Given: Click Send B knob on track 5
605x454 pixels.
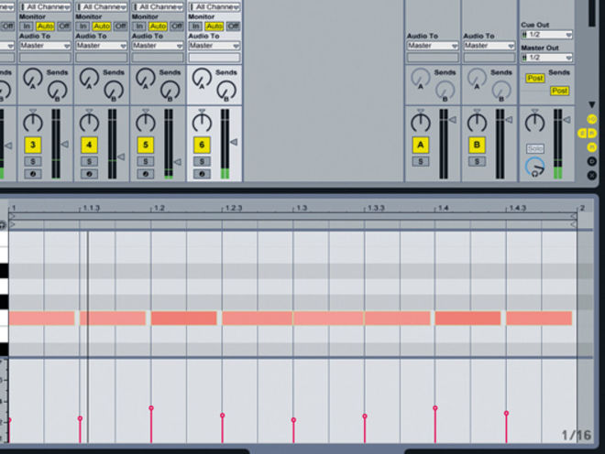Looking at the screenshot, I should point(170,91).
